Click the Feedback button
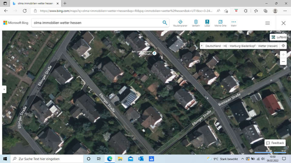Image resolution: width=291 pixels, height=163 pixels. [x=275, y=143]
